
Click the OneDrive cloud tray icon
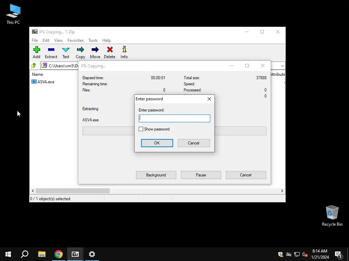point(289,254)
